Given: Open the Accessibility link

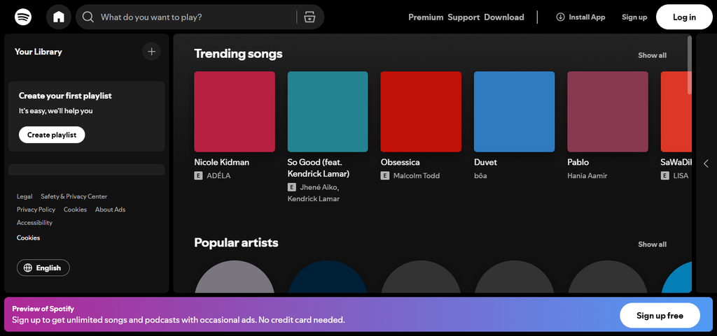Looking at the screenshot, I should (x=35, y=223).
